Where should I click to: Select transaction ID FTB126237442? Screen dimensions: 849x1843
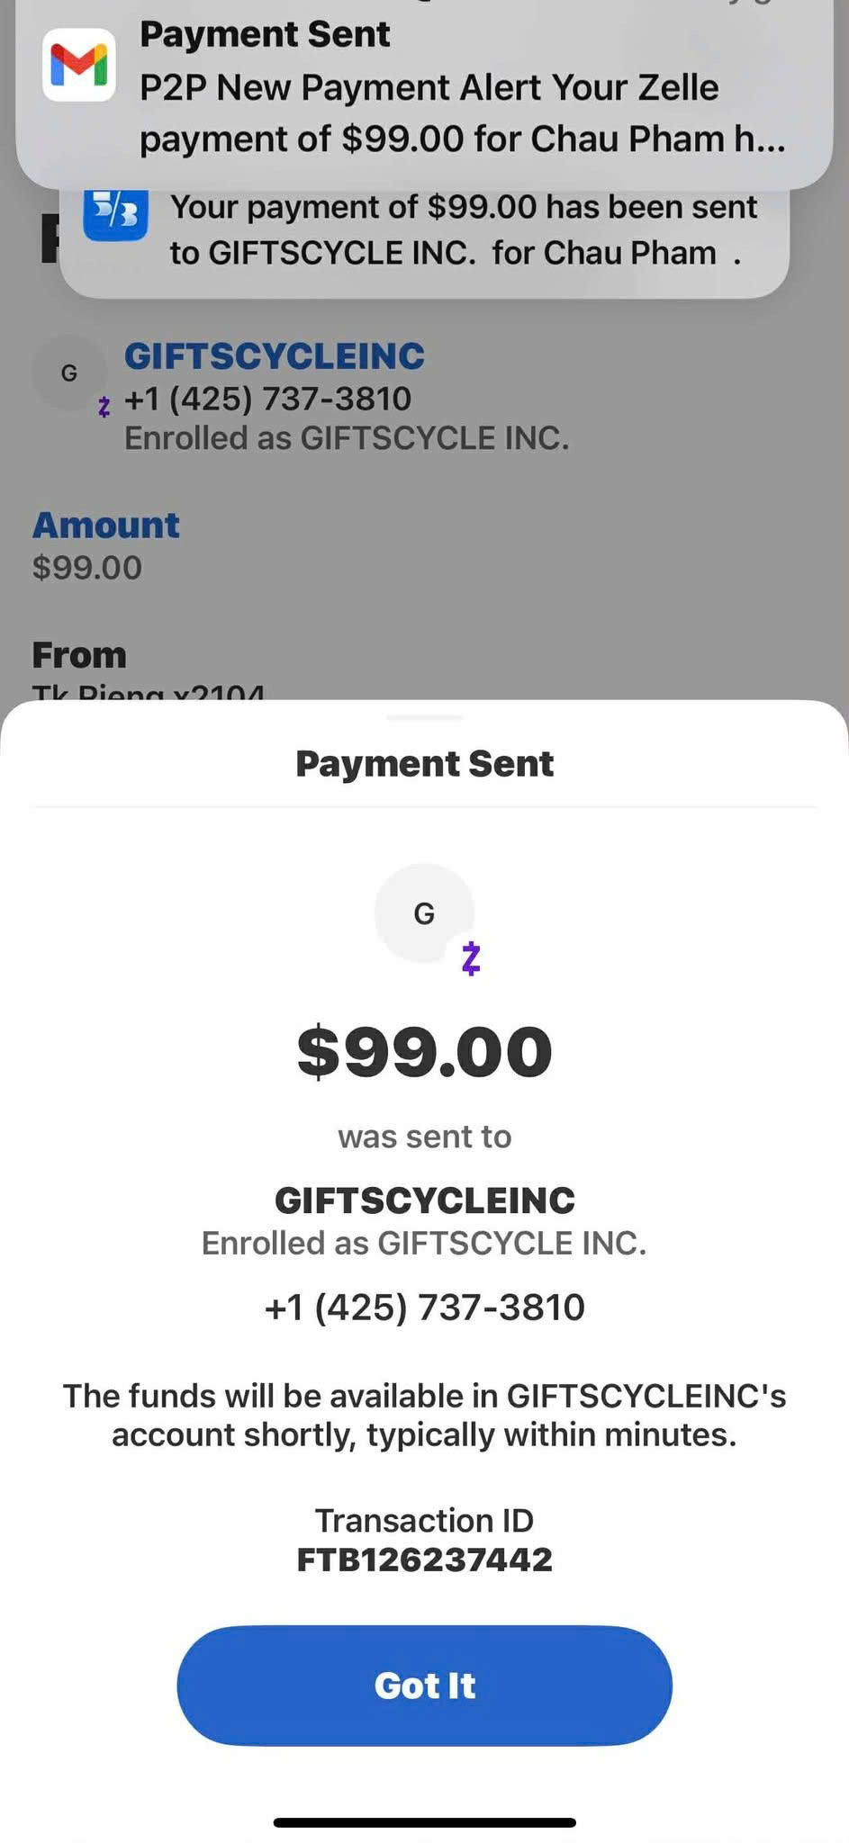click(x=424, y=1560)
